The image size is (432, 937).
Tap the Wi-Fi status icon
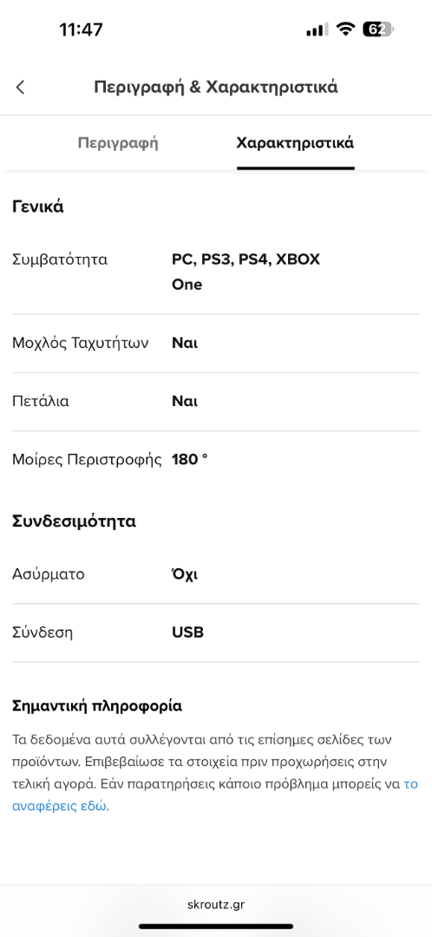coord(345,29)
